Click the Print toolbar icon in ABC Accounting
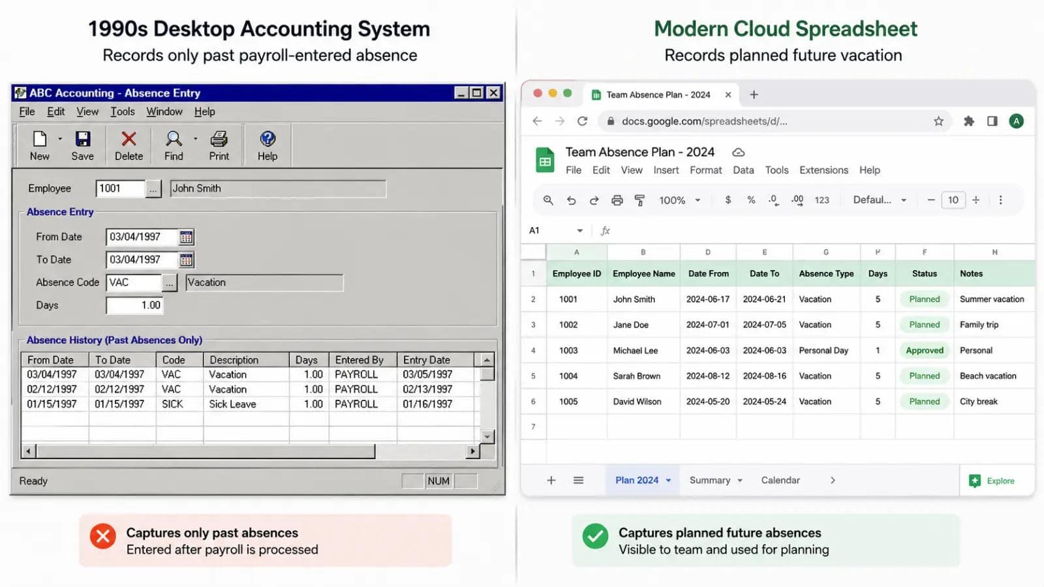This screenshot has height=587, width=1044. coord(219,139)
